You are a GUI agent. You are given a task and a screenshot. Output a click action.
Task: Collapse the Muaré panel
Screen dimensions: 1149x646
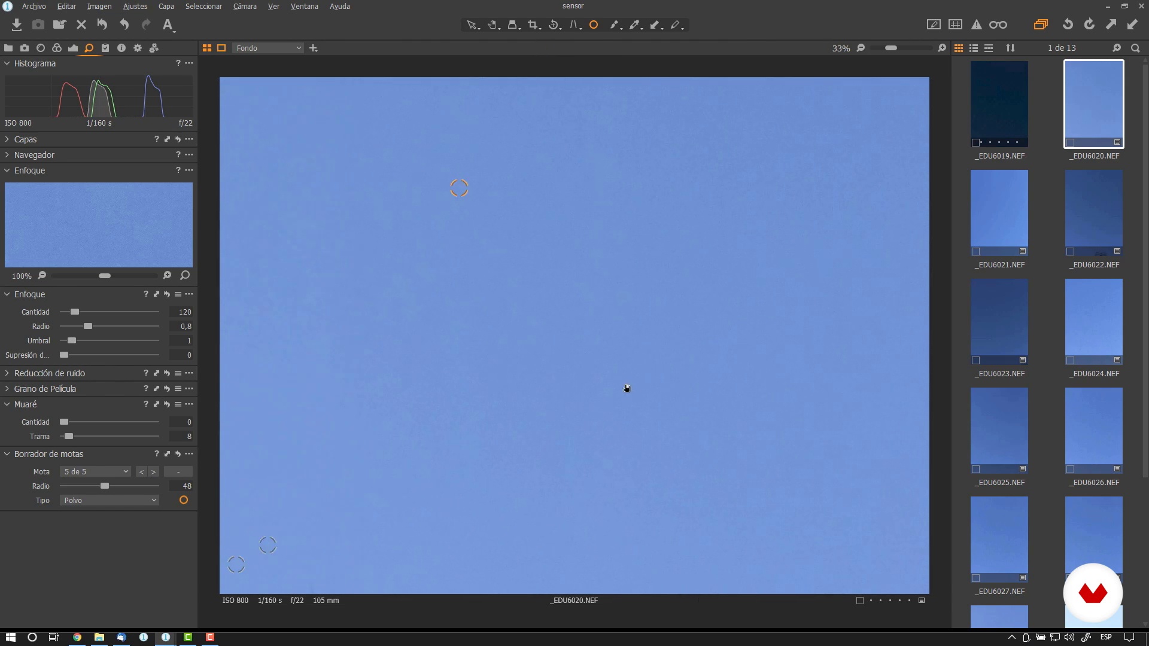[7, 404]
